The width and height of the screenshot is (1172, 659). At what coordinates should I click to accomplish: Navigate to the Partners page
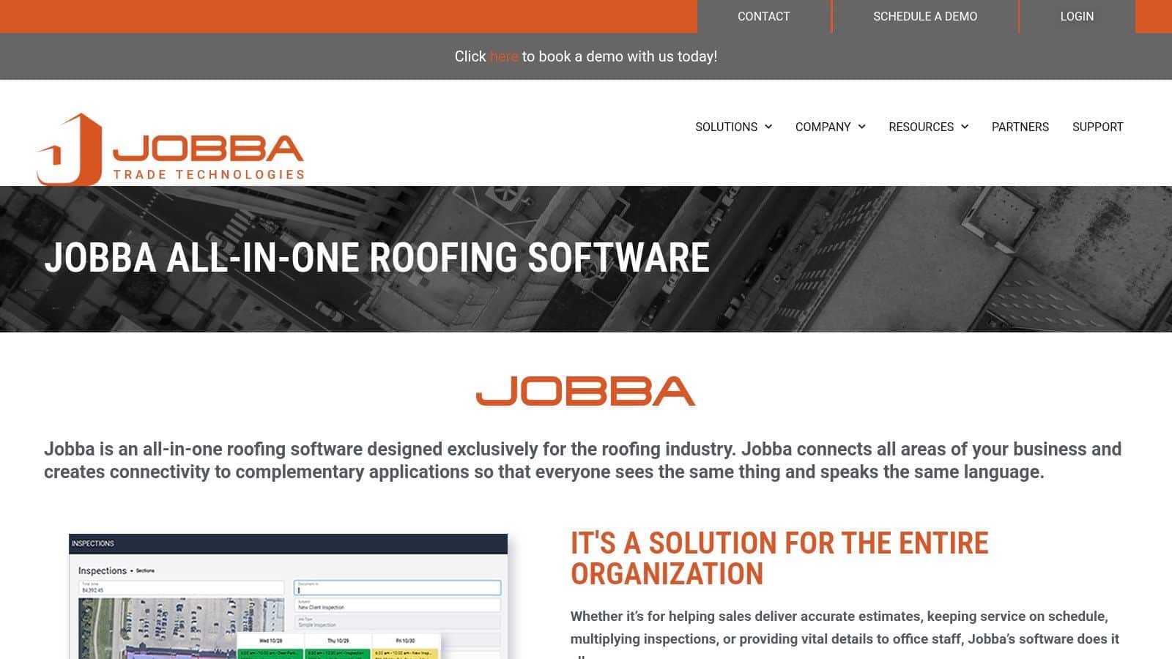(x=1020, y=127)
